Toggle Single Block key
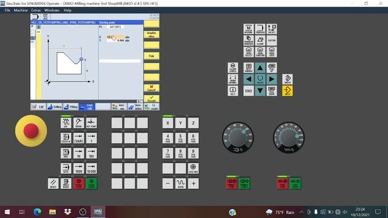The height and width of the screenshot is (218, 388). point(66,183)
